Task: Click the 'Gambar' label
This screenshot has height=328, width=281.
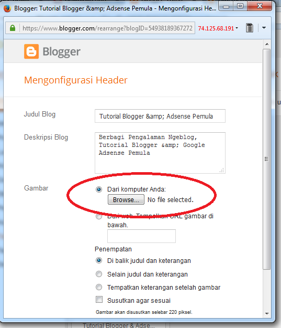Action: coord(36,188)
